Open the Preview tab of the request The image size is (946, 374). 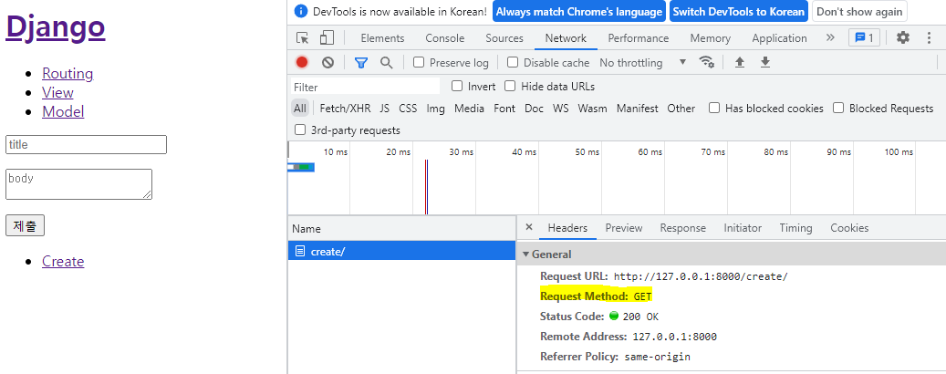tap(624, 227)
